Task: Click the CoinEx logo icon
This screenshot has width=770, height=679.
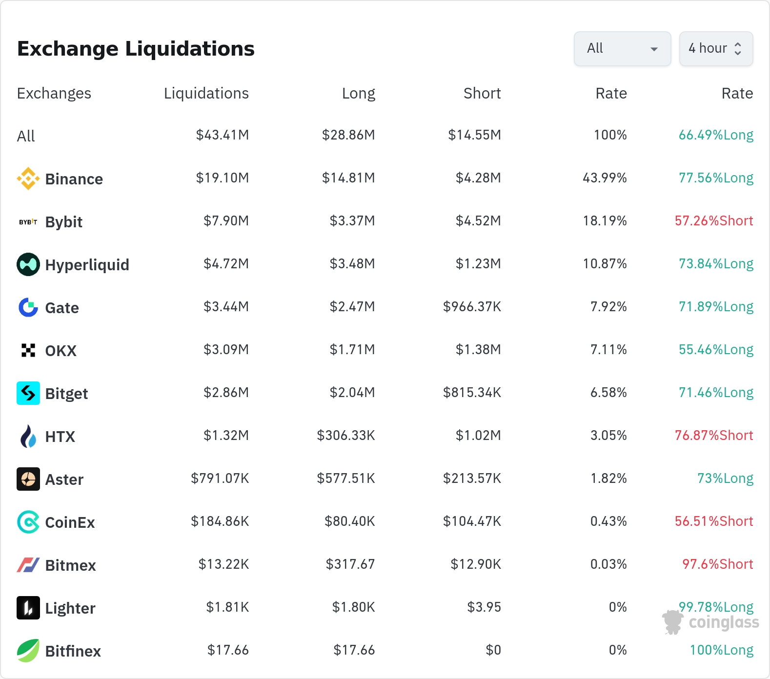Action: point(28,522)
